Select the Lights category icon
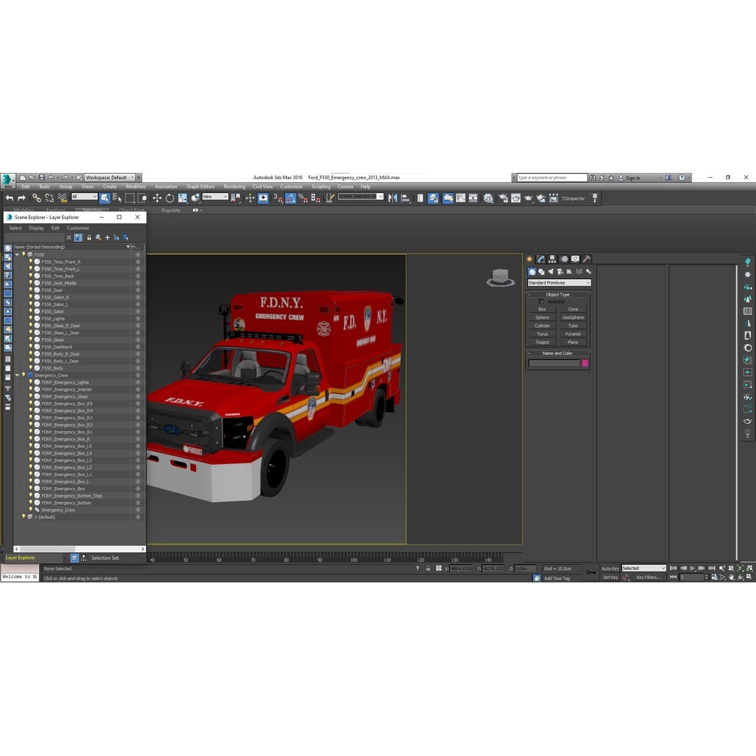Image resolution: width=756 pixels, height=756 pixels. pos(551,272)
